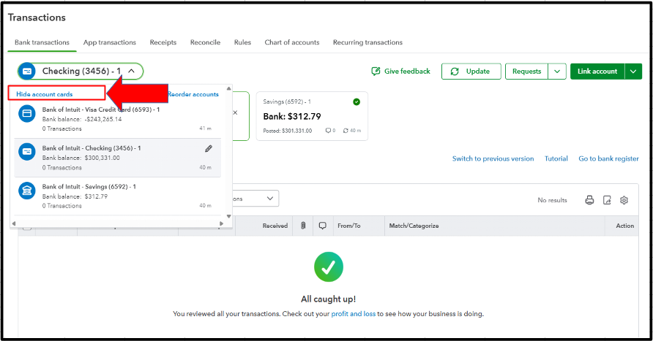Screen dimensions: 653x341
Task: Click the From/To column header
Action: pos(349,226)
